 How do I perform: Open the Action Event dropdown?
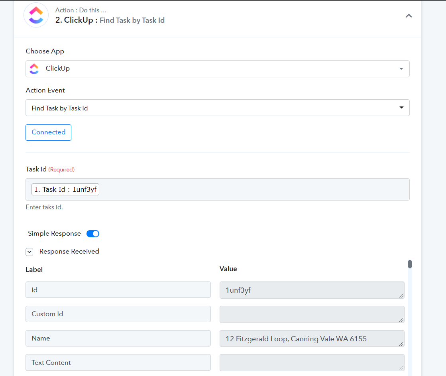(217, 108)
